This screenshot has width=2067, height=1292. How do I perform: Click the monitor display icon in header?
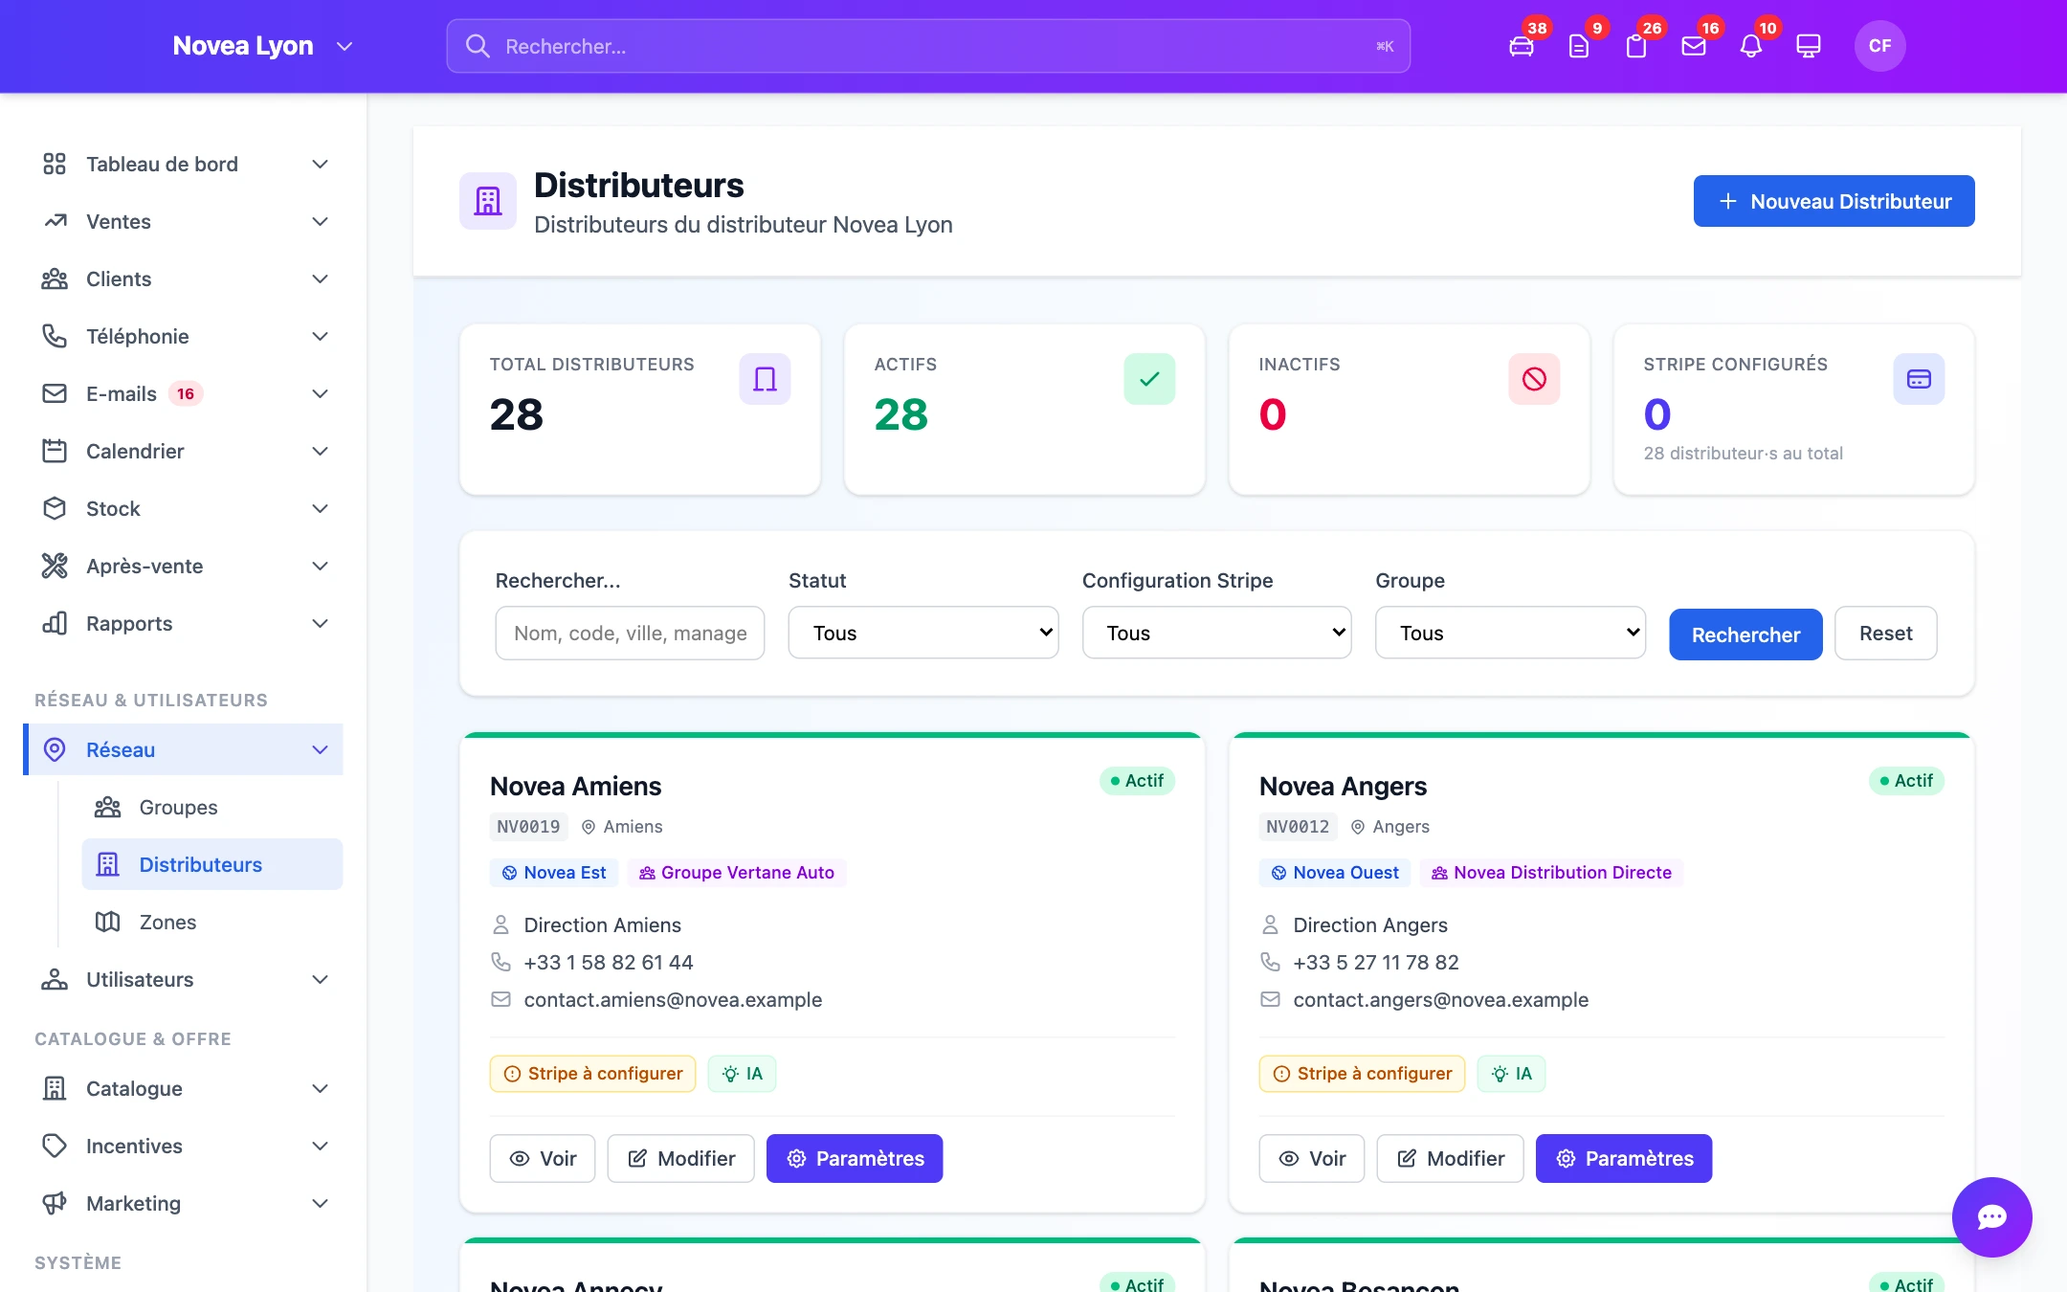(x=1809, y=46)
